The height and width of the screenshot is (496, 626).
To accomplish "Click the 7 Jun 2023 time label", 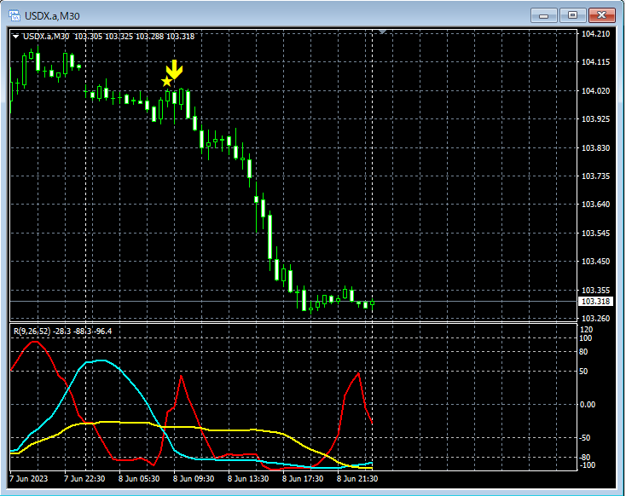I will (28, 478).
